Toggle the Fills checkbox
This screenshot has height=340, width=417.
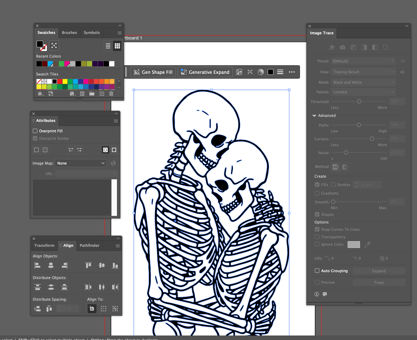pyautogui.click(x=317, y=184)
